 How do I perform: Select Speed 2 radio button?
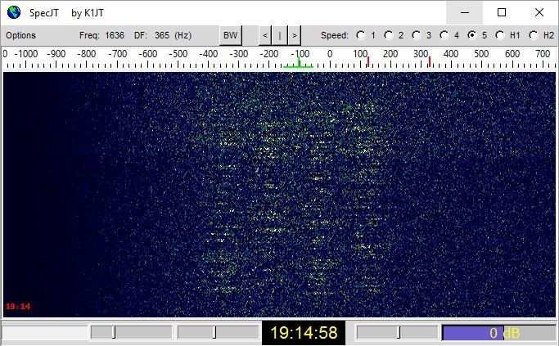(x=389, y=35)
